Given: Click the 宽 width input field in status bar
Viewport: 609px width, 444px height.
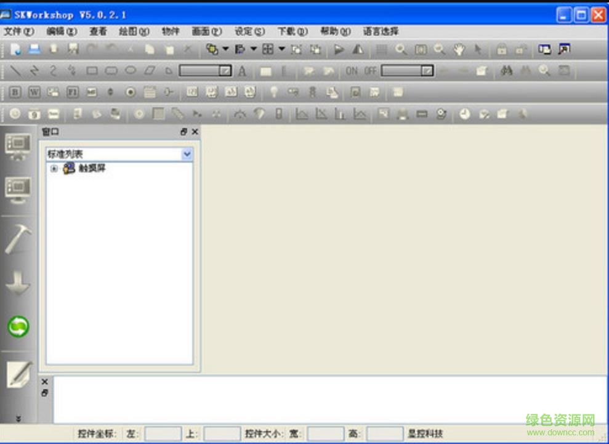Looking at the screenshot, I should click(x=326, y=433).
